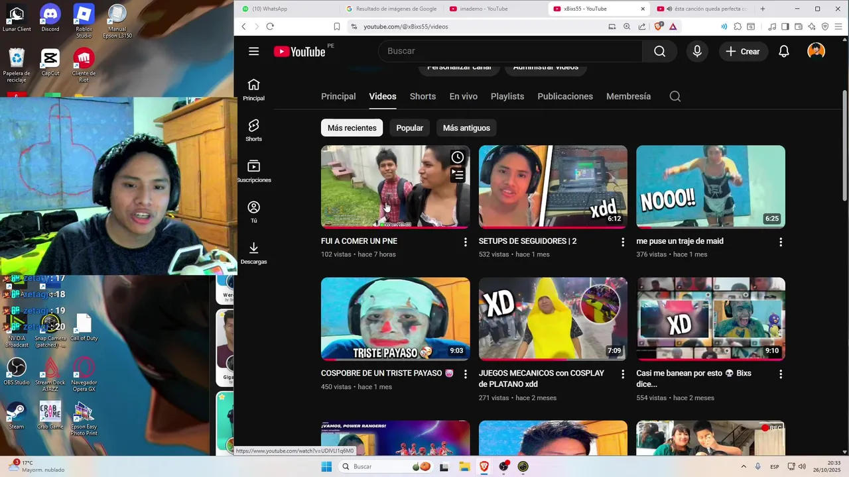Switch to Resultado de imágenes de Google tab
The image size is (849, 477).
[391, 9]
